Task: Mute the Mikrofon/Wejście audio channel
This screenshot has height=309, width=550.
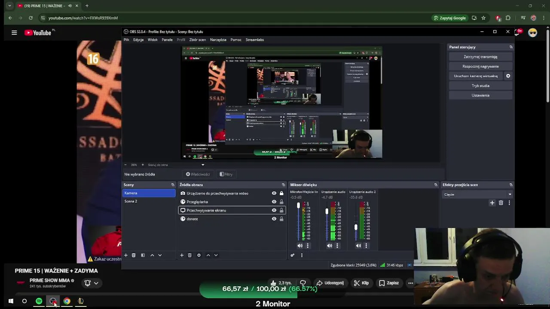Action: tap(300, 245)
